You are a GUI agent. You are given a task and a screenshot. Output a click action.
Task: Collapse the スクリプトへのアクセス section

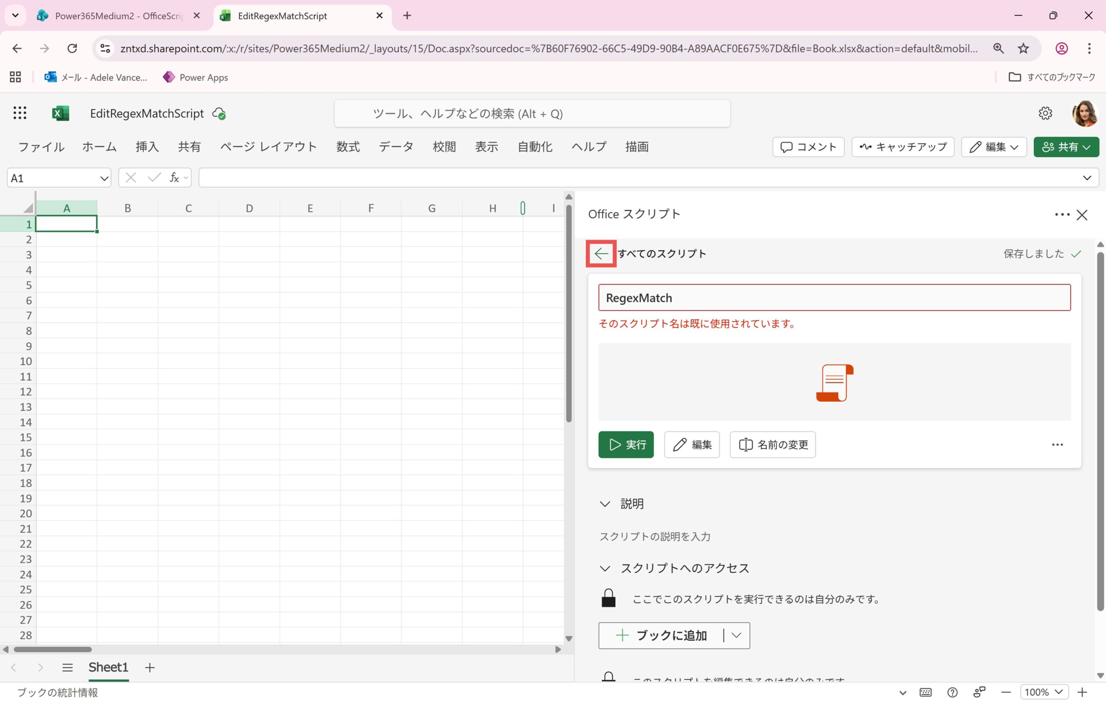605,569
